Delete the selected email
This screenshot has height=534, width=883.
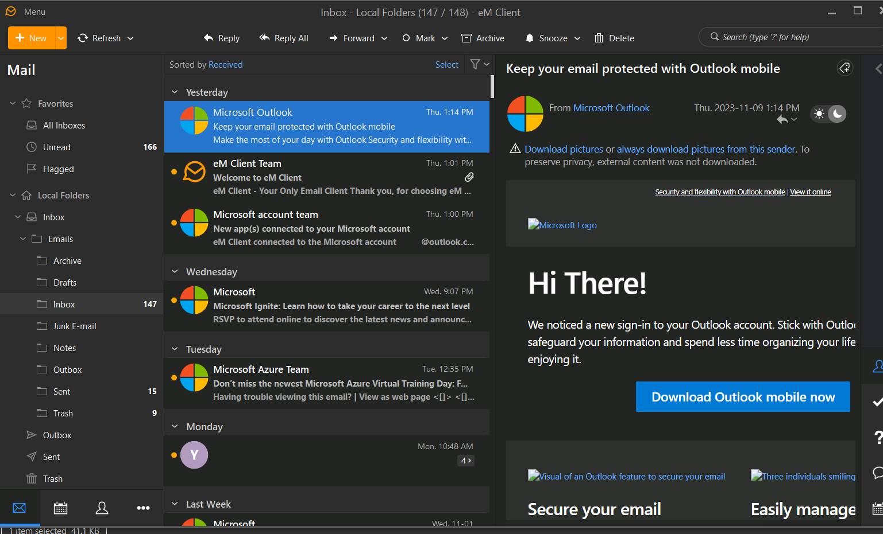tap(614, 38)
